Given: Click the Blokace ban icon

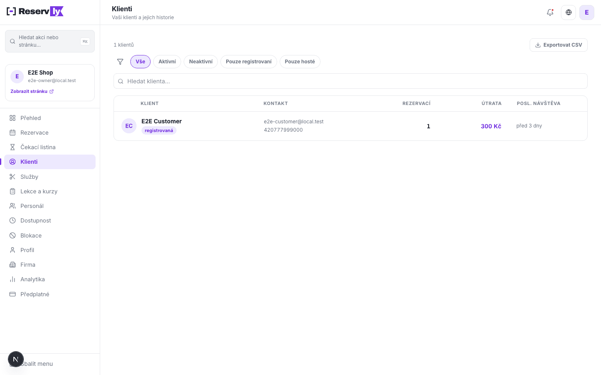Looking at the screenshot, I should [13, 235].
